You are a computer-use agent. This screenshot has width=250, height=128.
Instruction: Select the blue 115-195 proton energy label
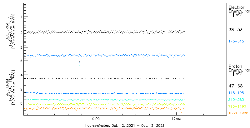tap(236, 93)
